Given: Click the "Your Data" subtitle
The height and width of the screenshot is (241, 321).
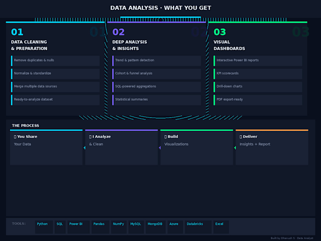Looking at the screenshot, I should click(x=22, y=144).
